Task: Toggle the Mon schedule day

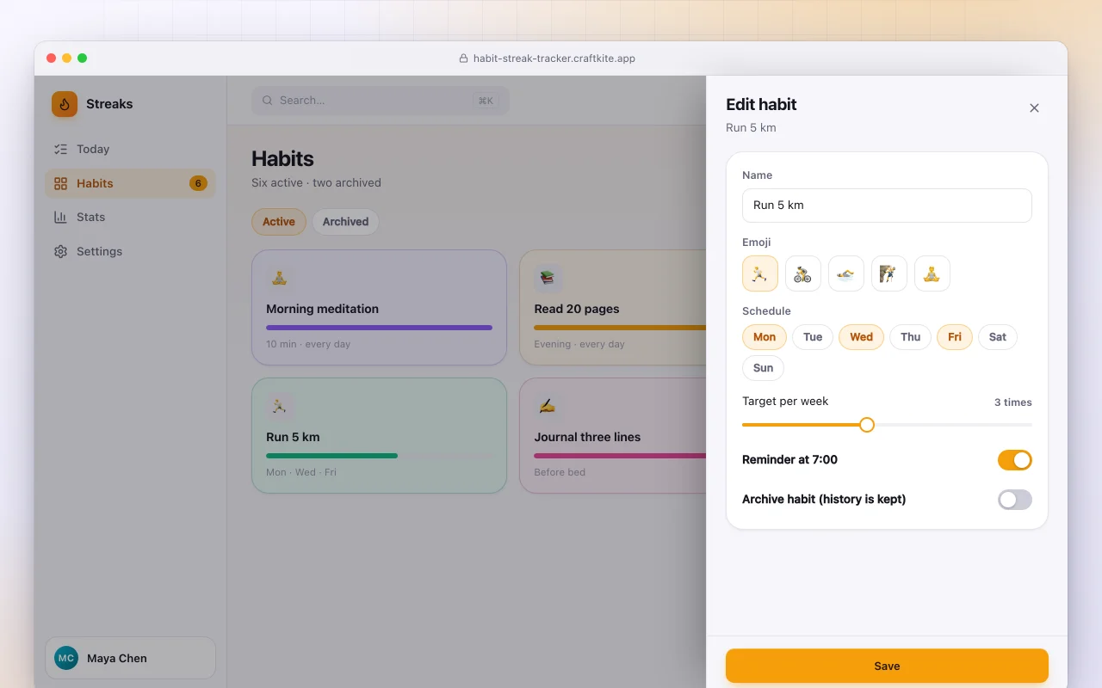Action: pos(765,337)
